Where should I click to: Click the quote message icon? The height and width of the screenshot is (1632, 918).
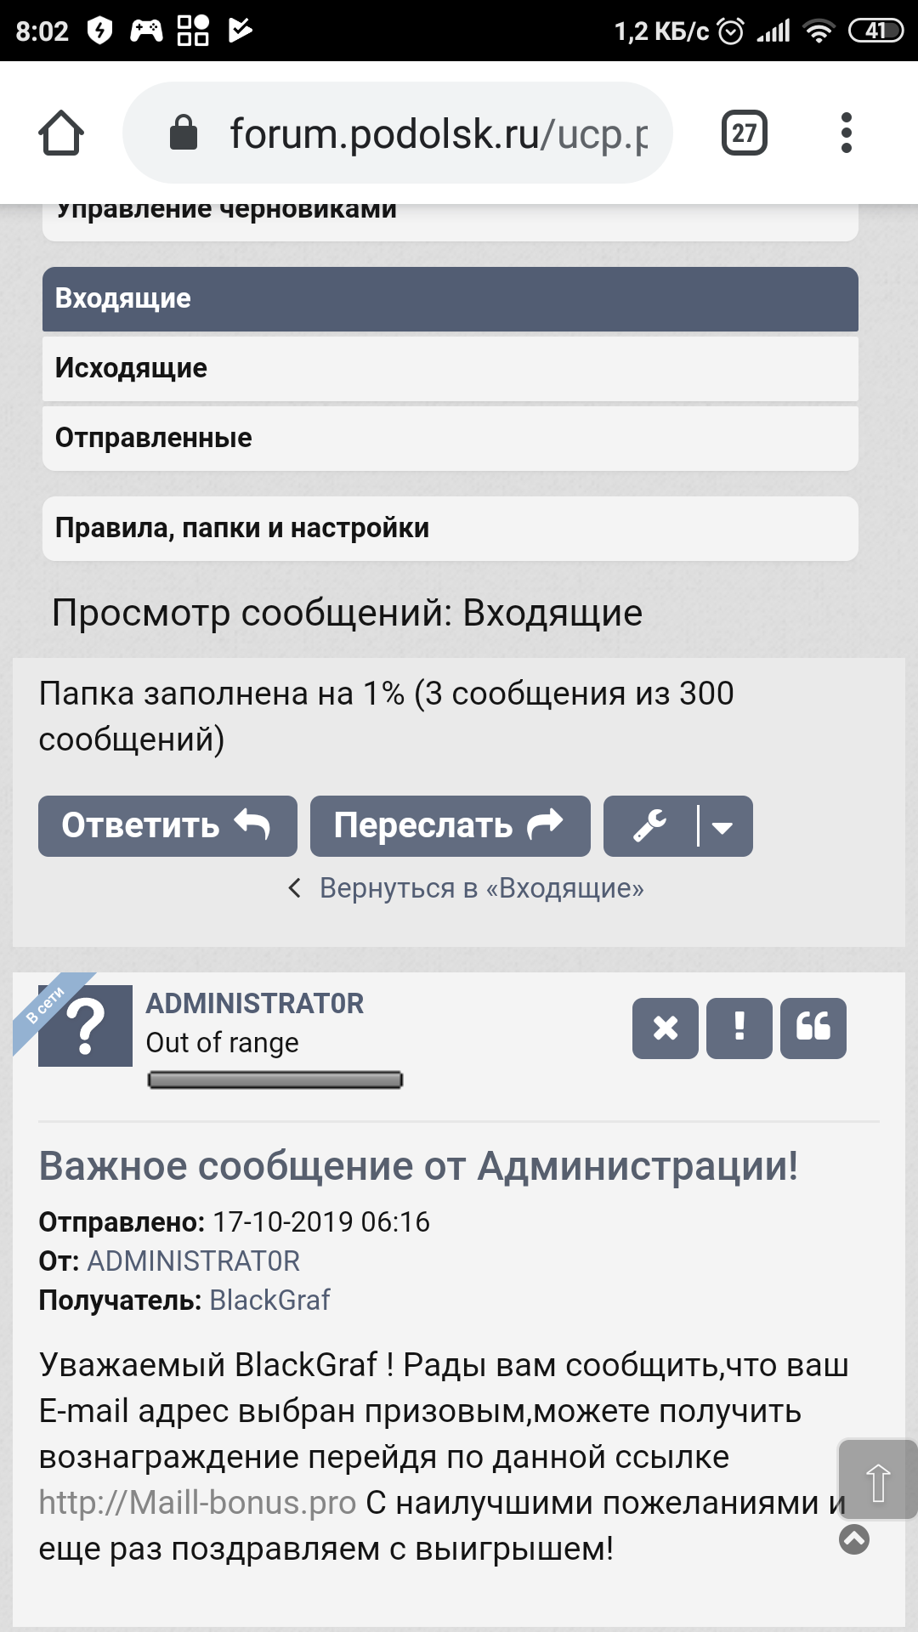813,1028
